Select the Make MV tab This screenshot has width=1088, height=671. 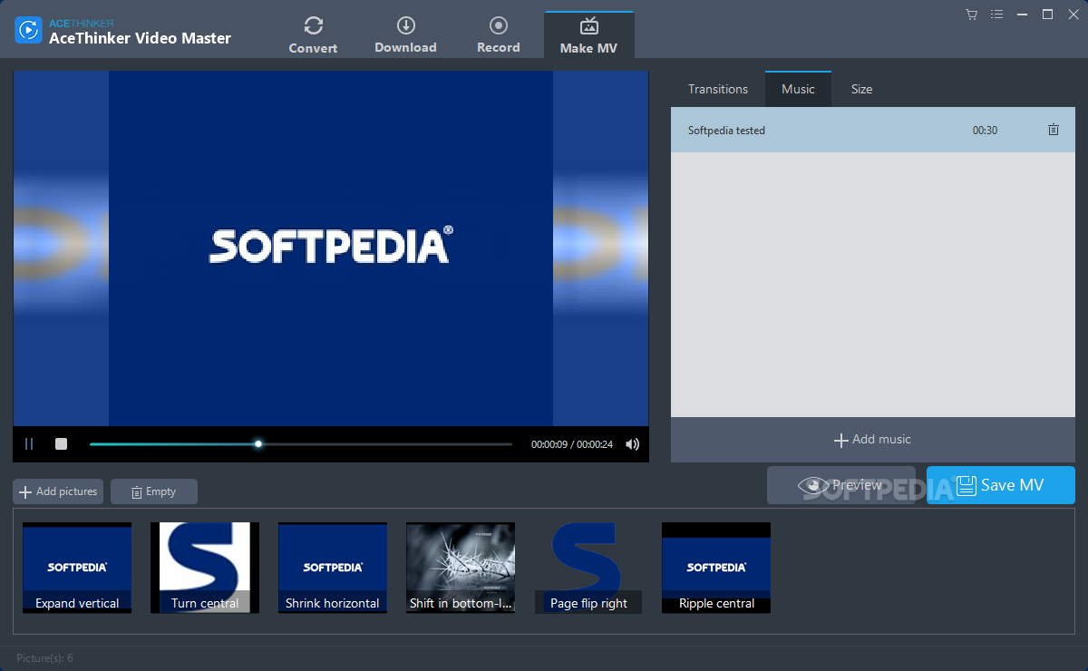point(588,35)
